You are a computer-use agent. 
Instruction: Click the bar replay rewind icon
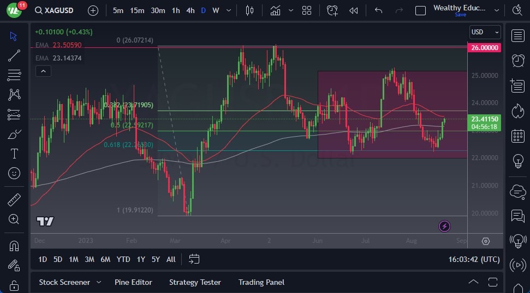point(354,10)
